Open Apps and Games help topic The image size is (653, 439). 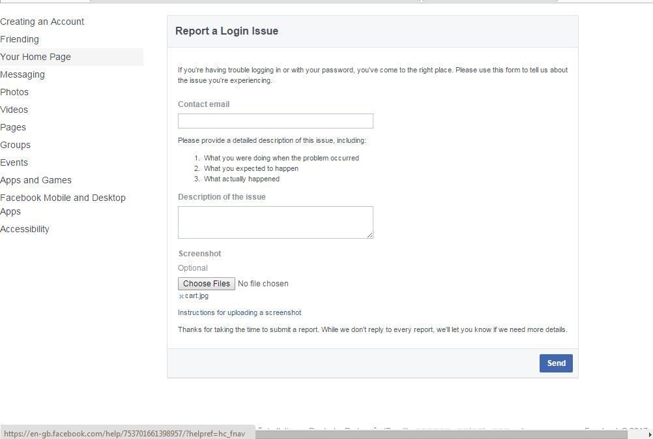click(36, 180)
